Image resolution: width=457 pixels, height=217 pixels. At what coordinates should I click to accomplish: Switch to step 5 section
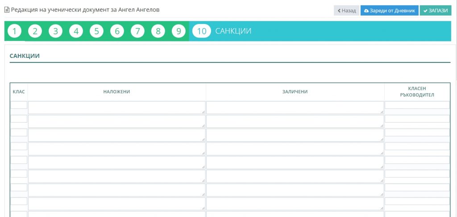click(x=96, y=31)
